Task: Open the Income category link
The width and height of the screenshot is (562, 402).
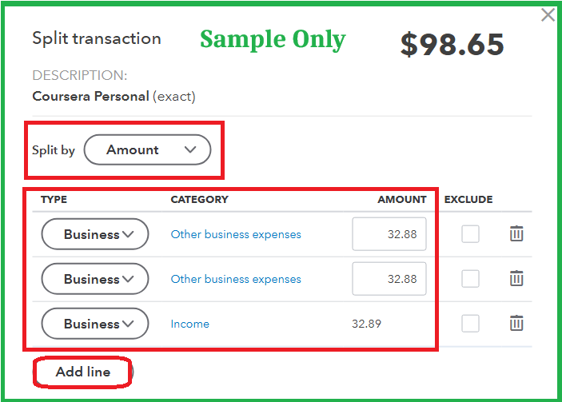Action: tap(190, 324)
